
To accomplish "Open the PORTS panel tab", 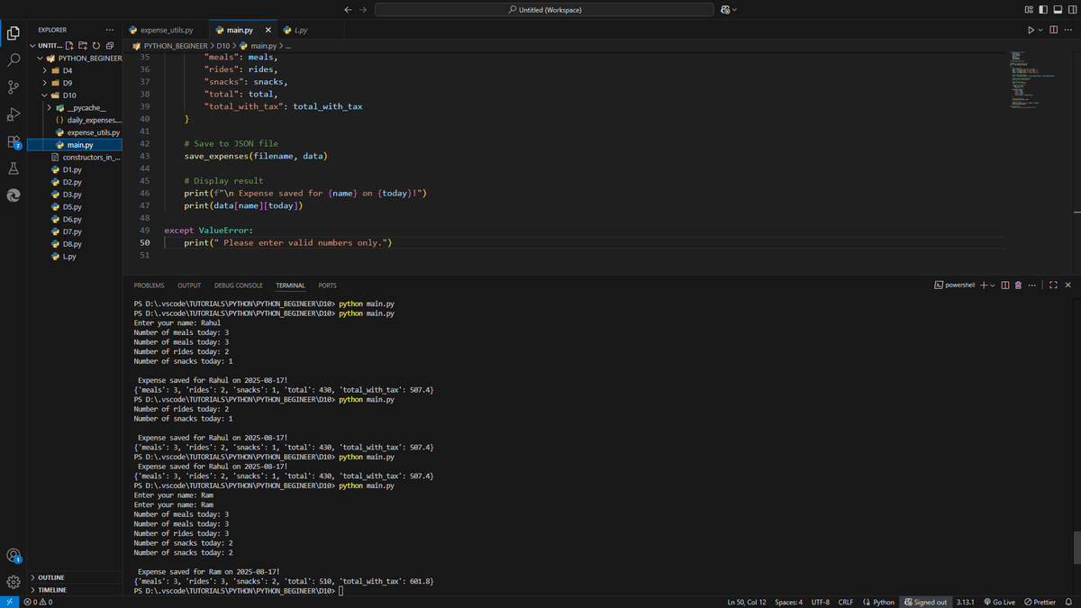I will point(327,286).
